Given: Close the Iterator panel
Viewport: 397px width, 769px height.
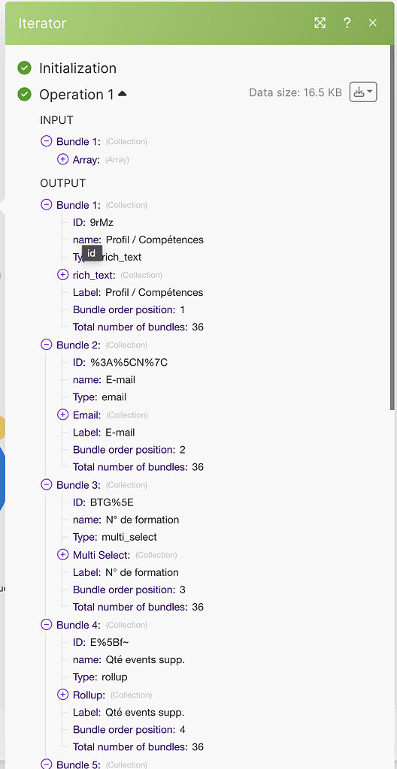Looking at the screenshot, I should click(x=373, y=23).
